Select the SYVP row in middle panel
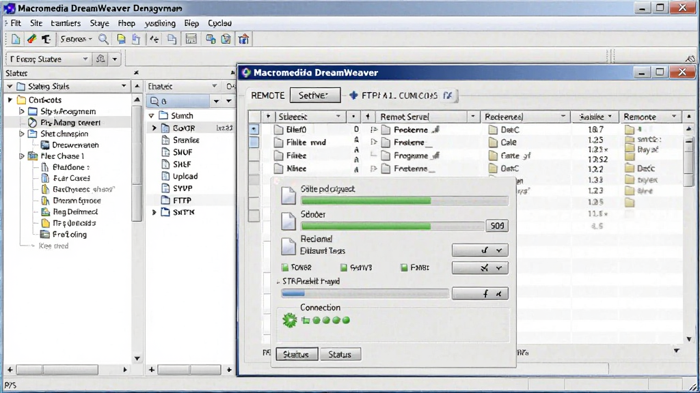Screen dimensions: 700x393 pyautogui.click(x=191, y=188)
